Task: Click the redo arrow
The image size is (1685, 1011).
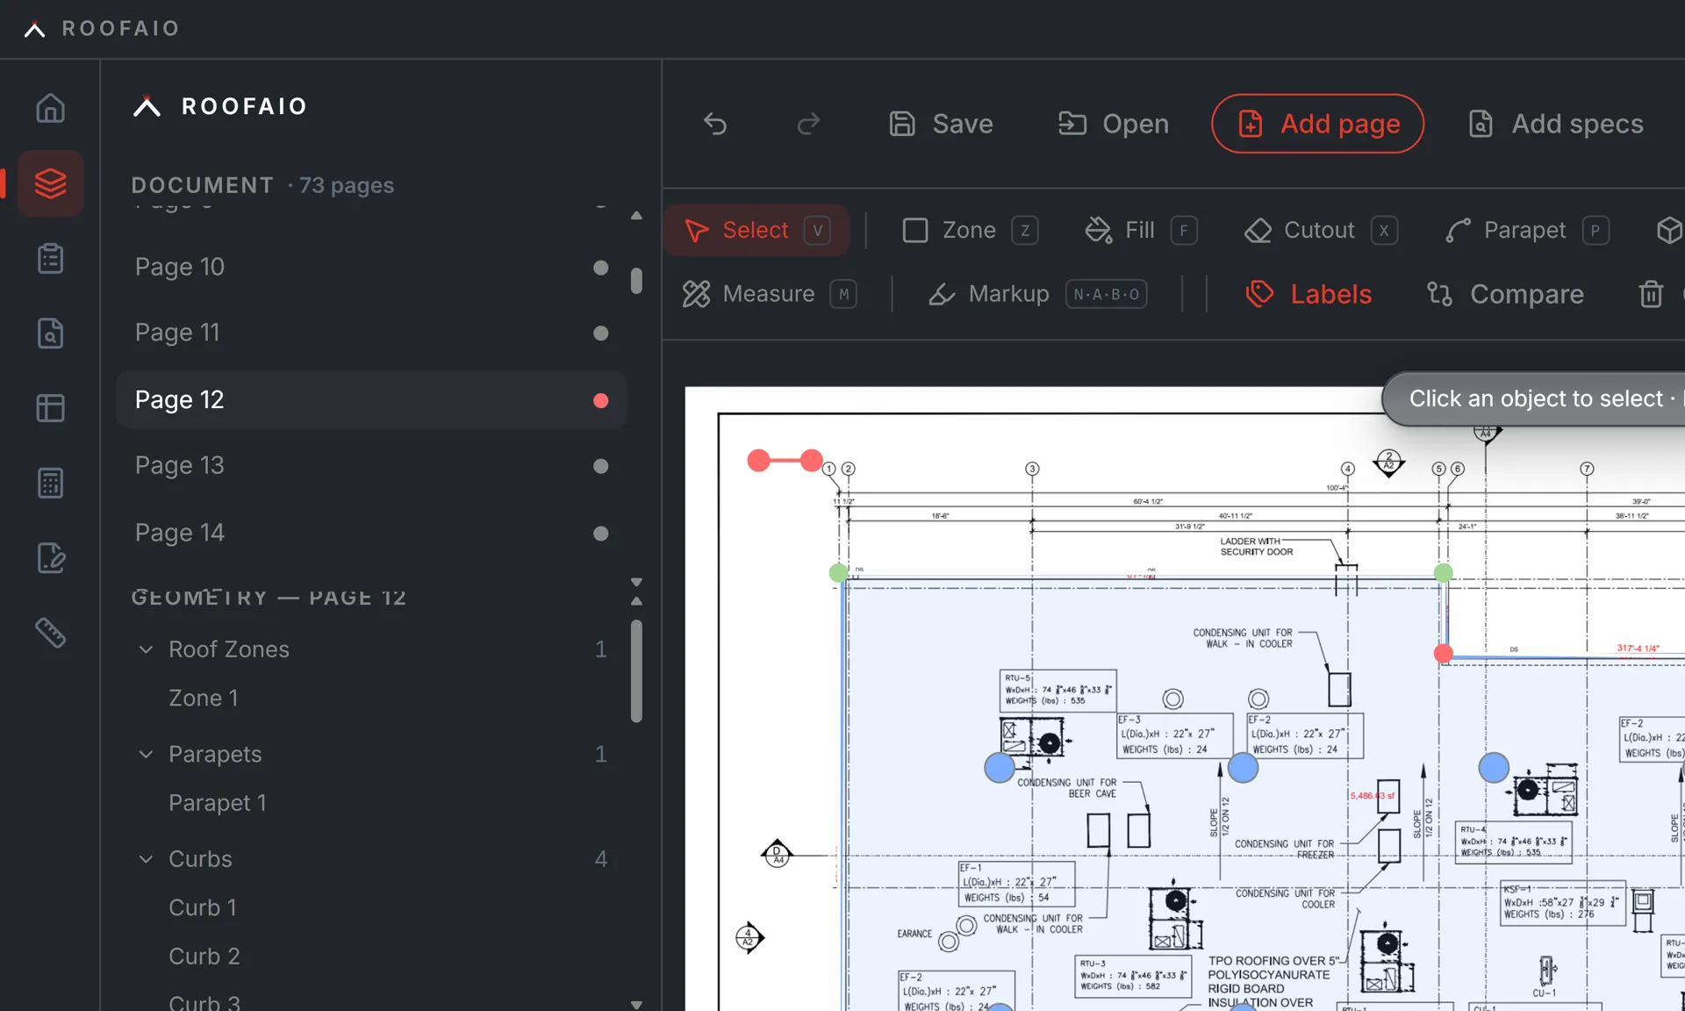Action: coord(808,124)
